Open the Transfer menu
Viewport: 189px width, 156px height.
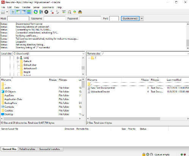click(26, 7)
